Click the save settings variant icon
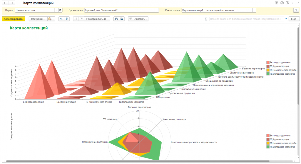Screen dimensions: 301x164 [50, 19]
